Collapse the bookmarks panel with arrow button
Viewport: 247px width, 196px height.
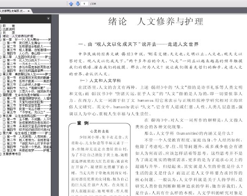coord(48,18)
